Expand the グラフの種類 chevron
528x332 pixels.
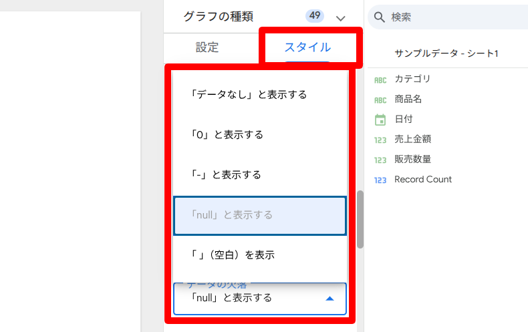(x=342, y=18)
